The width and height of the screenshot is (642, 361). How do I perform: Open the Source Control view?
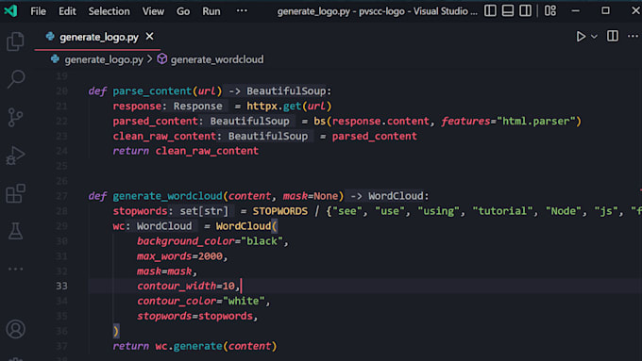pyautogui.click(x=15, y=117)
